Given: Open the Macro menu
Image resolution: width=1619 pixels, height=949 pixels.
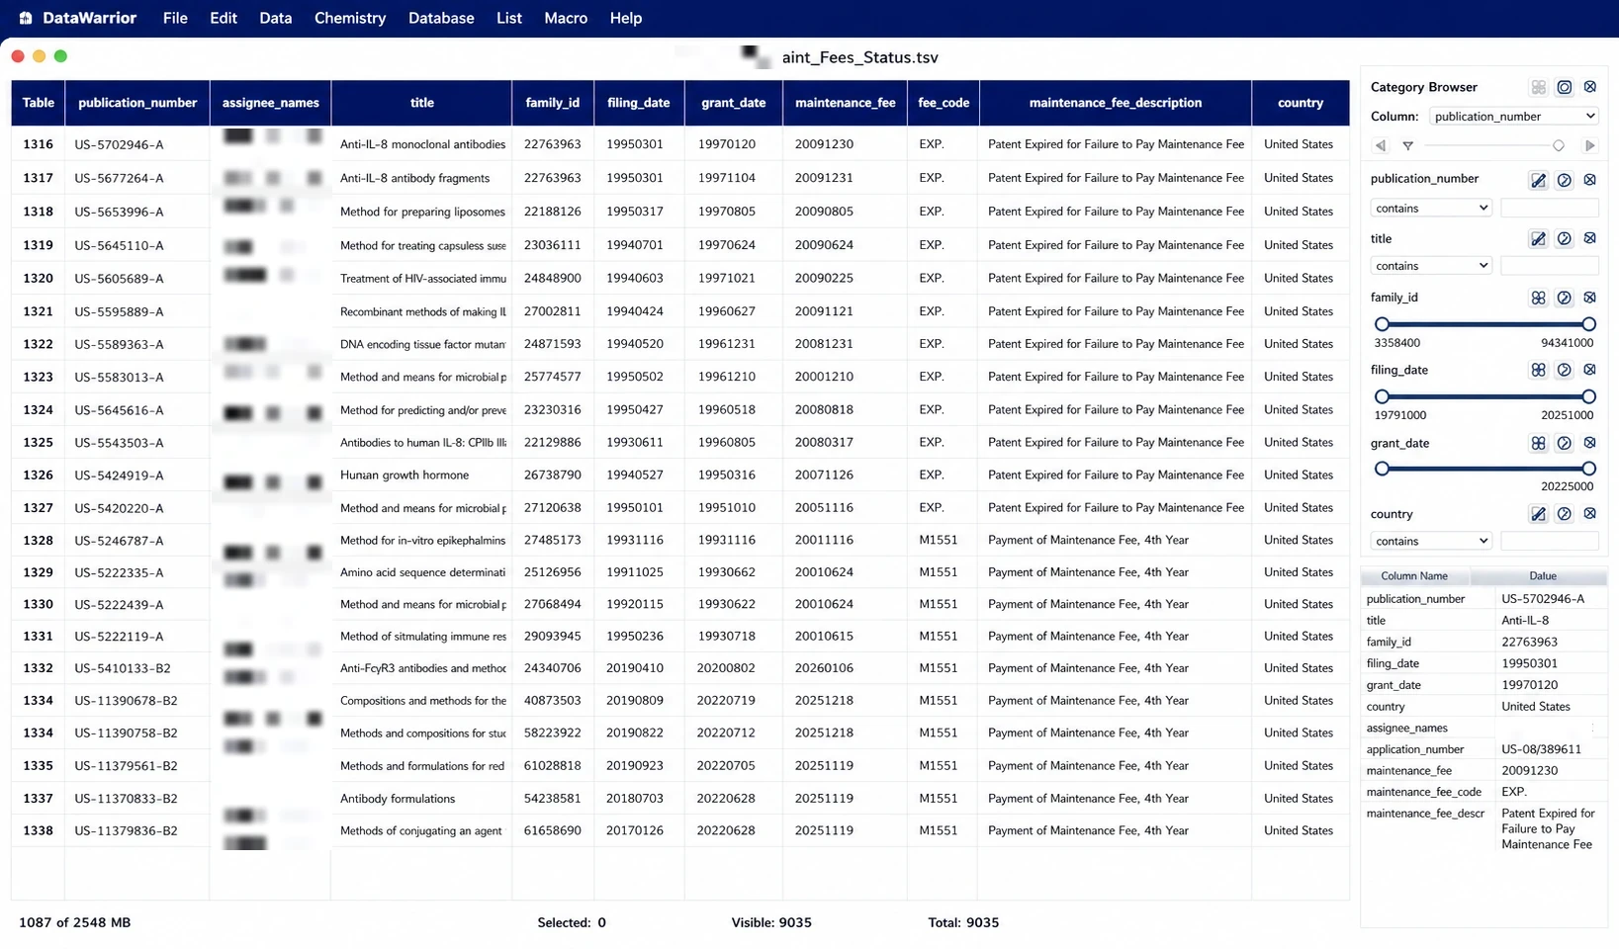Looking at the screenshot, I should (566, 18).
